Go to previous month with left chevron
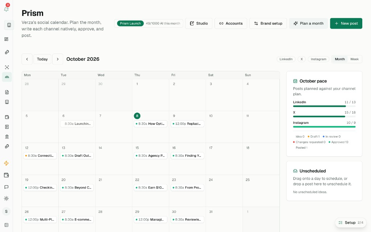 [x=27, y=59]
